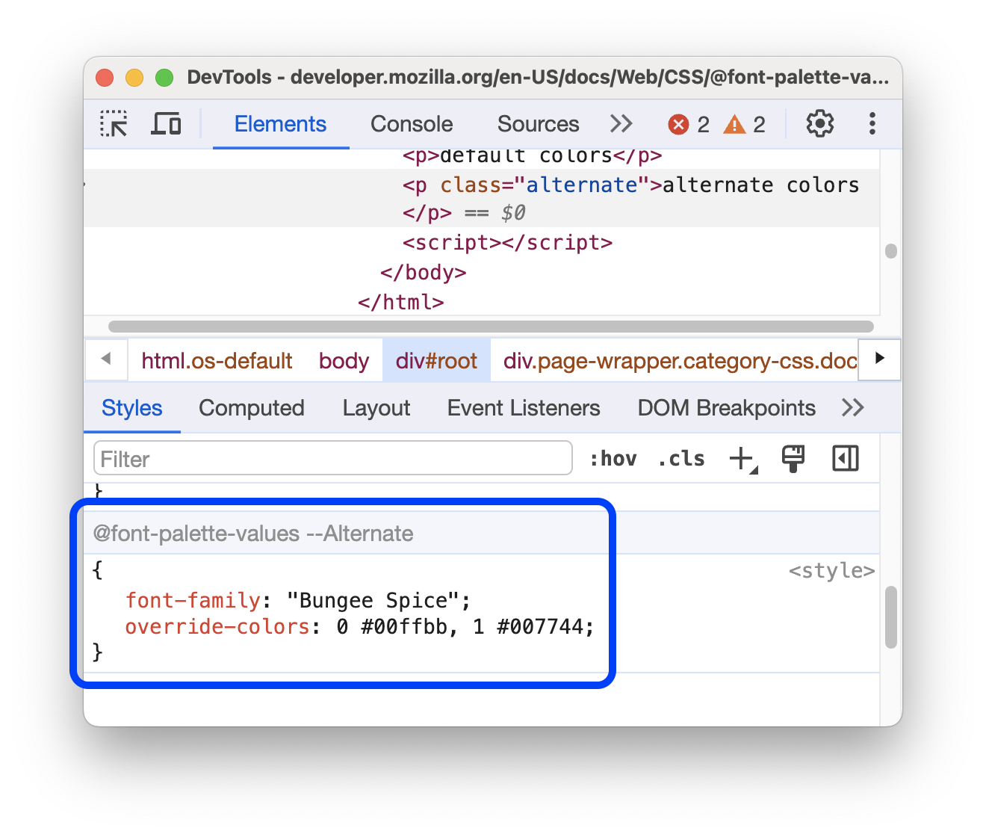The height and width of the screenshot is (837, 986).
Task: Open the Computed styles tab
Action: pyautogui.click(x=251, y=407)
